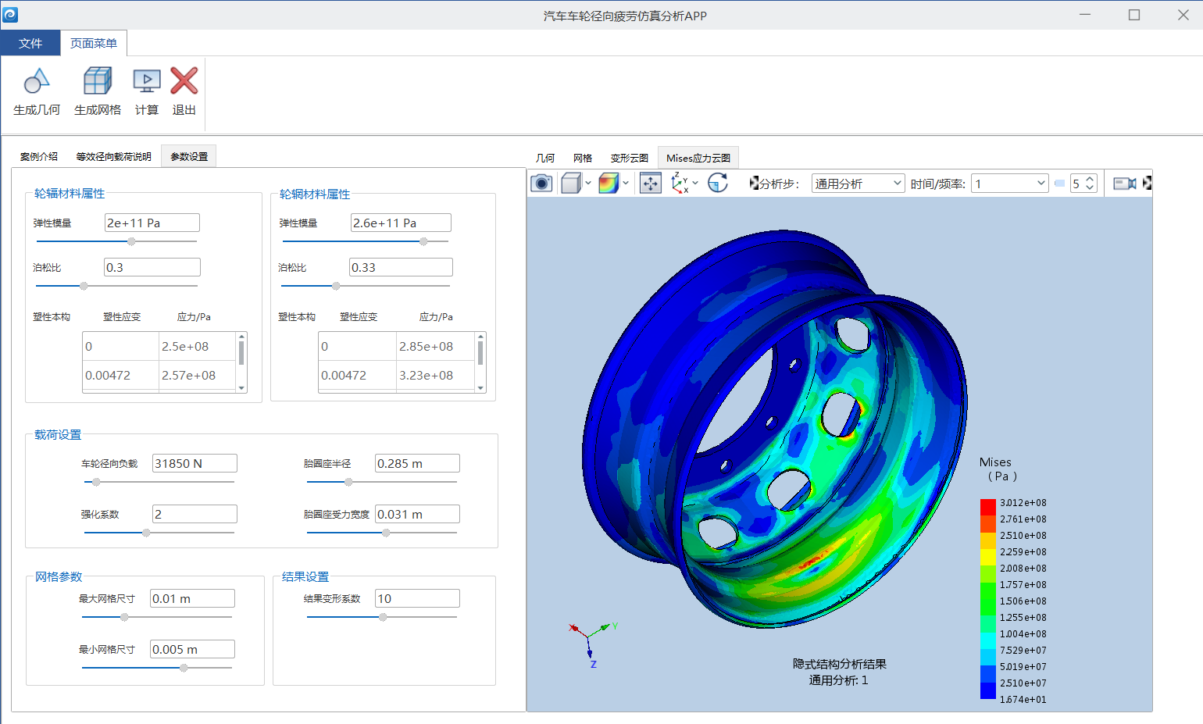Click the 轮辐 弹性模量 slider handle

[x=131, y=241]
